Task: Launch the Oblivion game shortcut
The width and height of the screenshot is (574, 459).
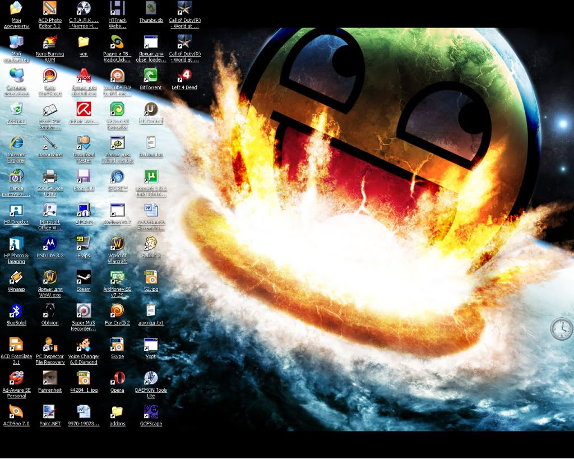Action: (50, 311)
